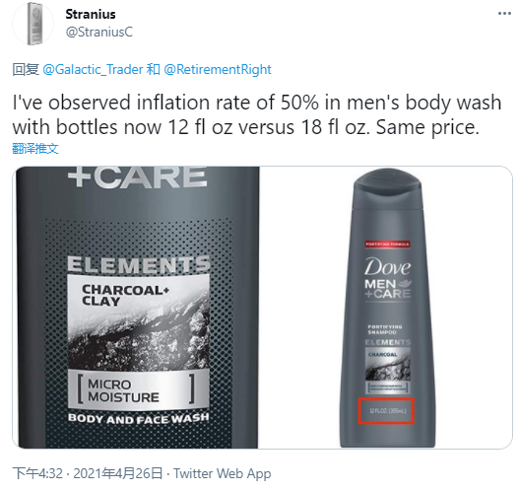Click the 翻译推文 translate tweet link

(35, 149)
